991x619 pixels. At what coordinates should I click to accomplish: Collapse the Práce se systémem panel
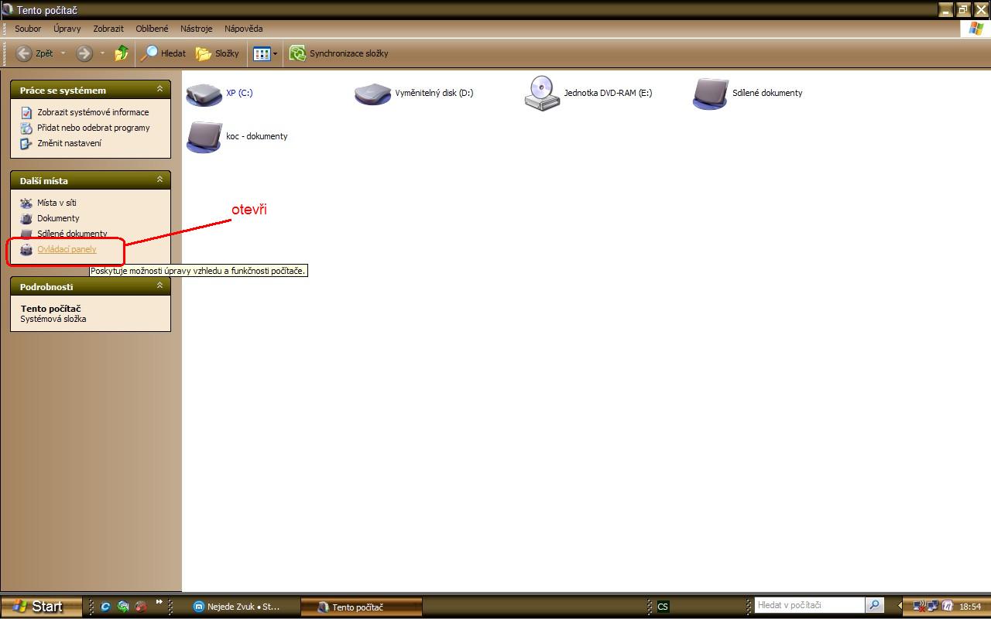[159, 89]
